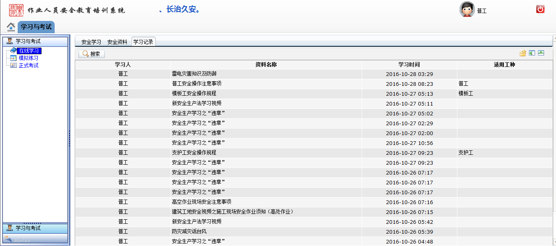556x246 pixels.
Task: Click the user avatar next to 普工
Action: click(x=467, y=9)
